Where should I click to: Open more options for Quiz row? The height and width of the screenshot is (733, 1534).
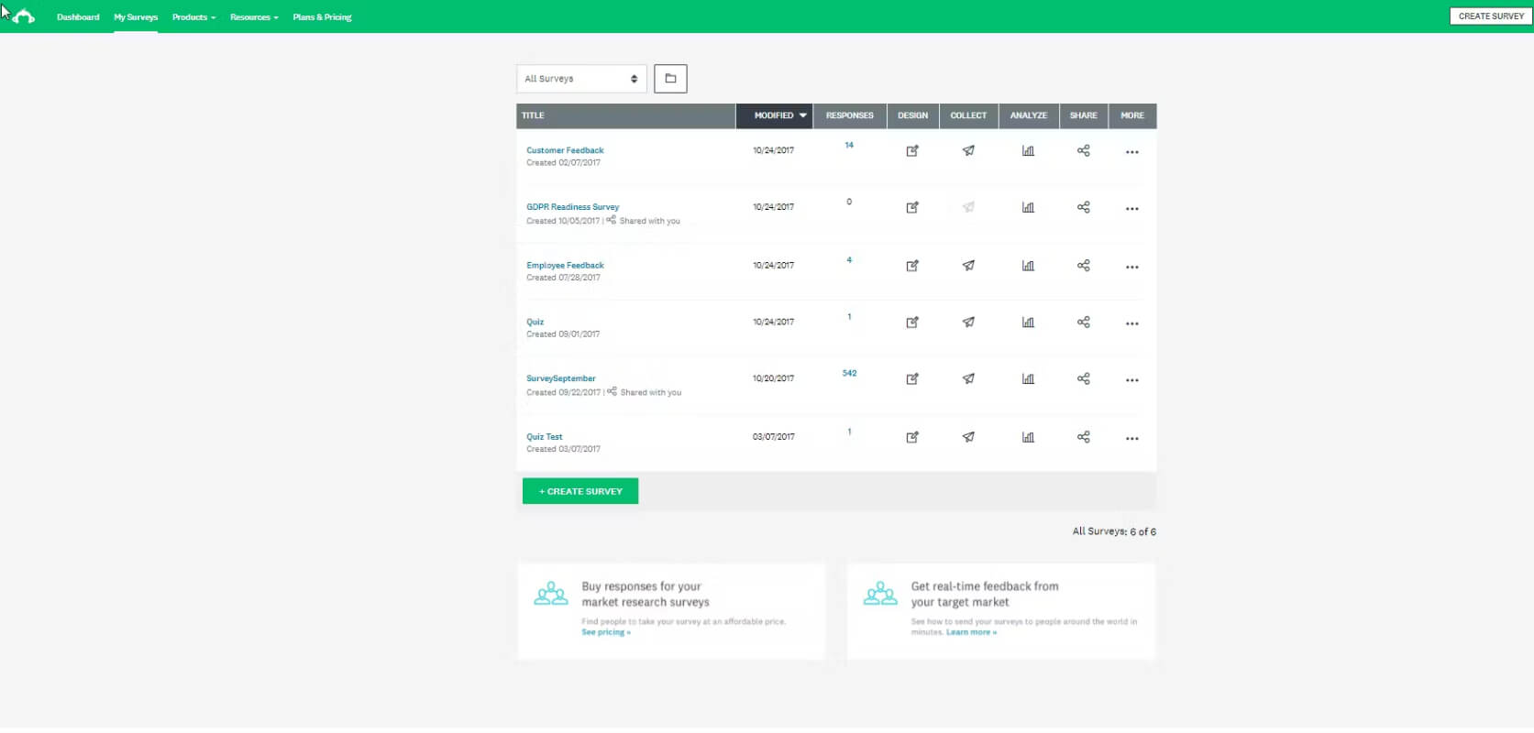[1132, 323]
